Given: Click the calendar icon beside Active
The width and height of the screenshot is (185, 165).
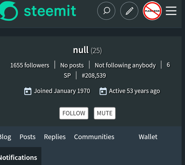Looking at the screenshot, I should click(103, 91).
